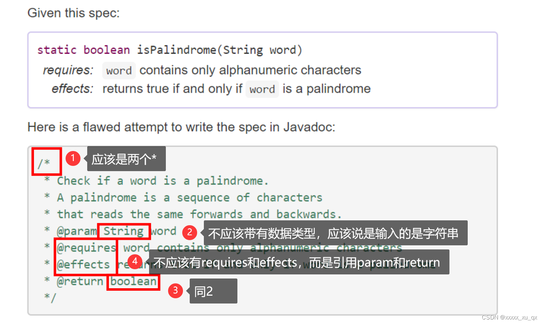Click the 'is a palindrome' phrase

pos(326,89)
